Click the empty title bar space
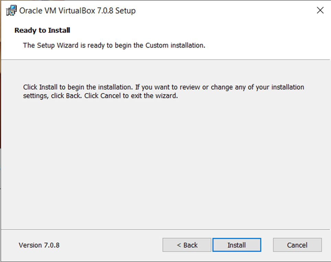The width and height of the screenshot is (331, 262). (223, 10)
